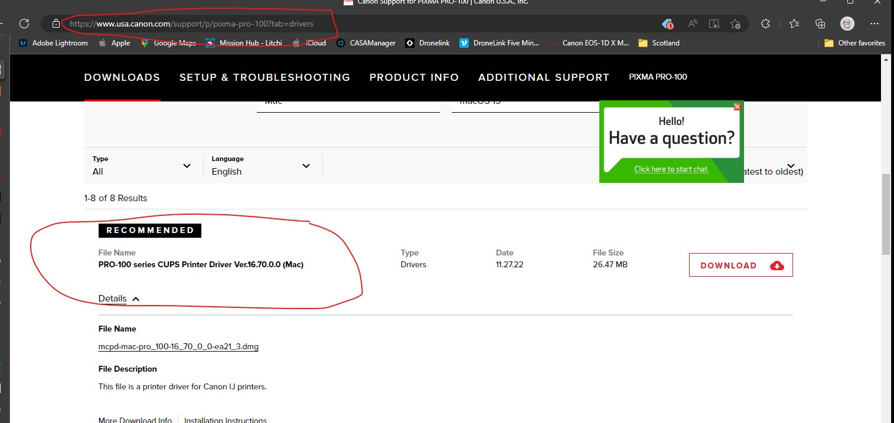Click the 'Click here to start chat' link
The image size is (894, 423).
671,169
